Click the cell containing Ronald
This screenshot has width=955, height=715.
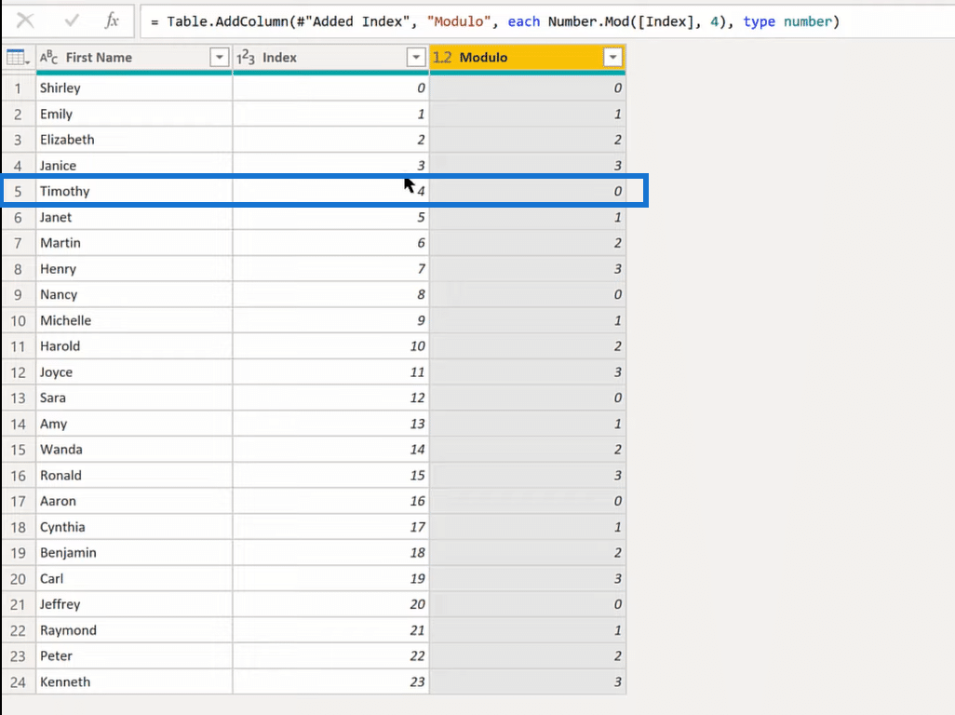click(134, 475)
